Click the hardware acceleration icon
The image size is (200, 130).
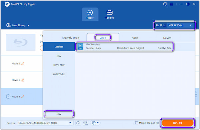pyautogui.click(x=85, y=123)
